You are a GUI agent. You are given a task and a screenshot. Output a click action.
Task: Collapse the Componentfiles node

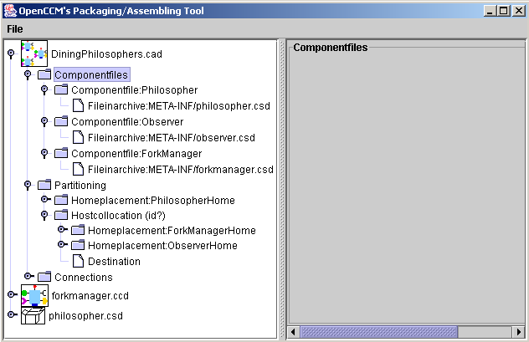[28, 74]
